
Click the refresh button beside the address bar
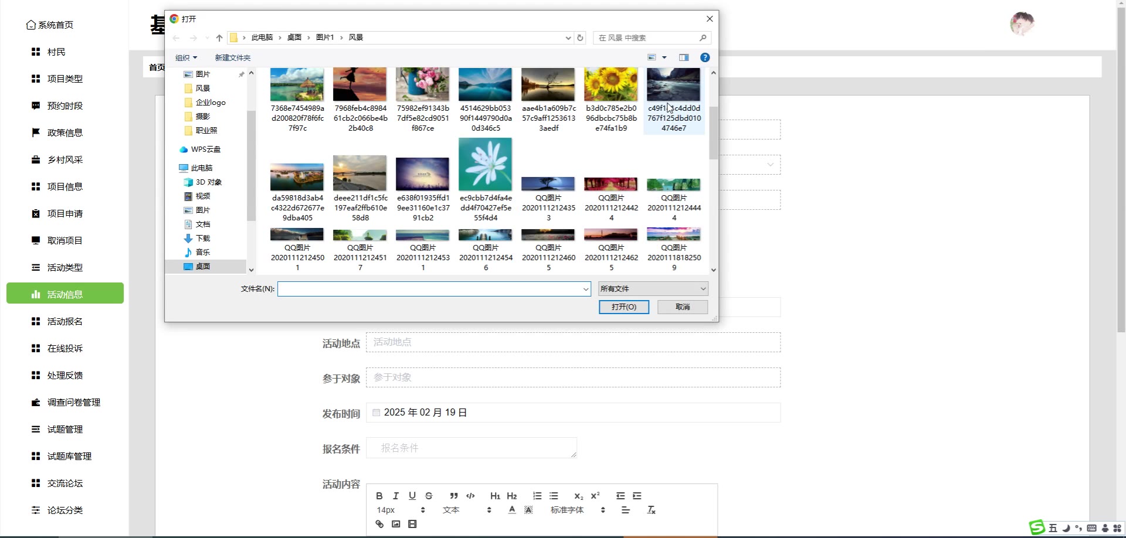pyautogui.click(x=580, y=38)
